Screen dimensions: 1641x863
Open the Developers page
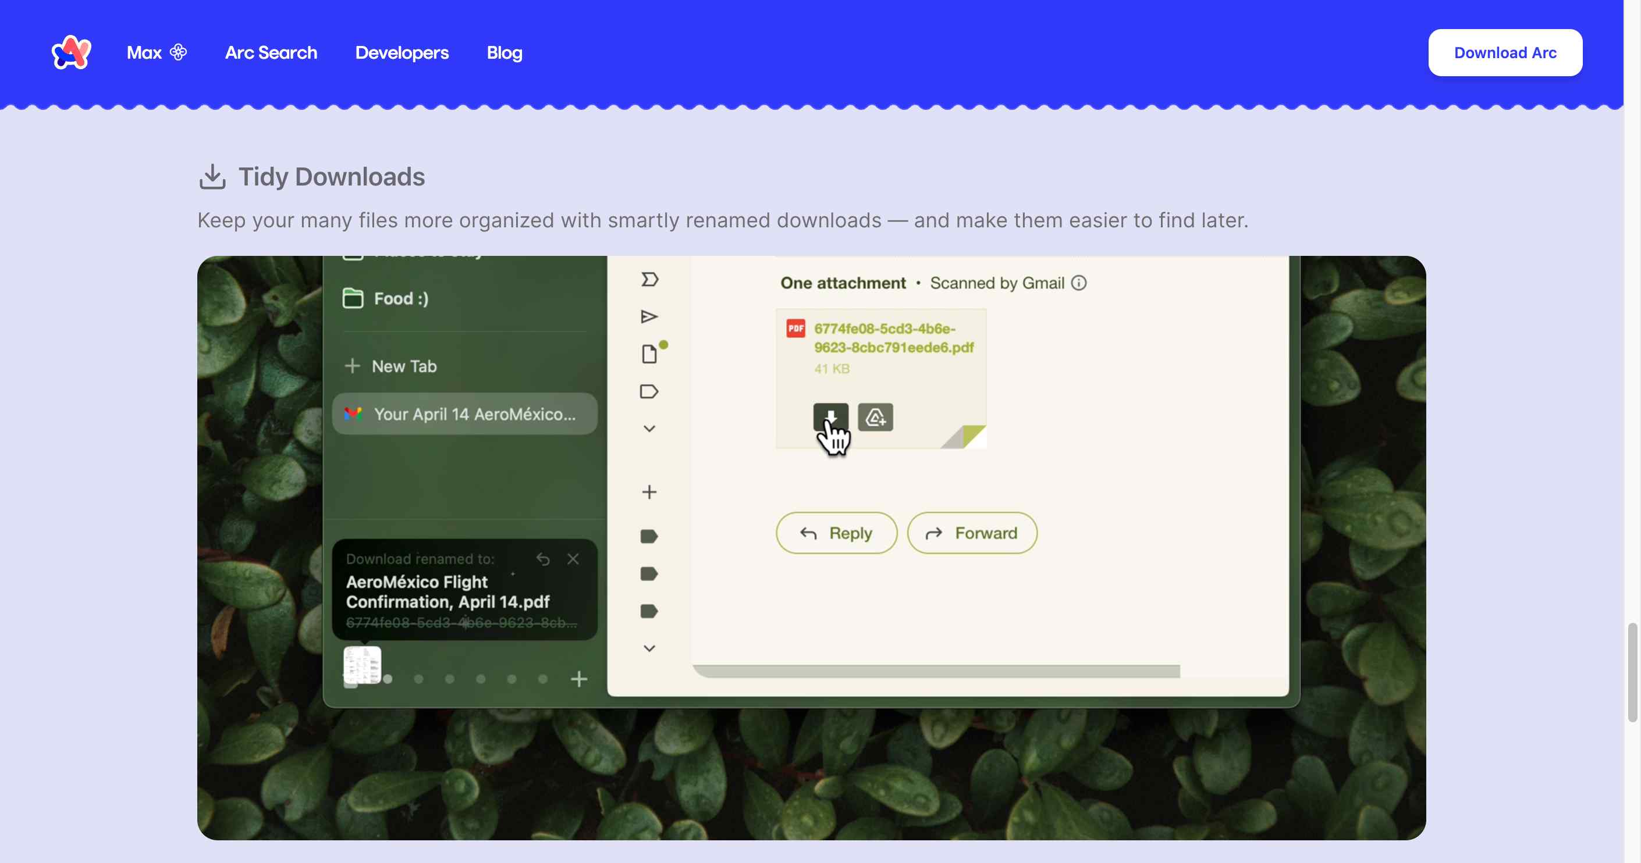[402, 52]
